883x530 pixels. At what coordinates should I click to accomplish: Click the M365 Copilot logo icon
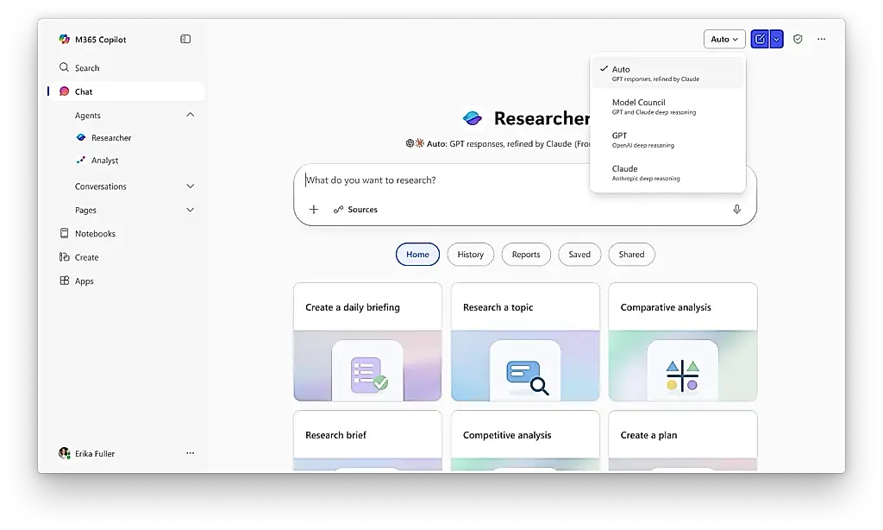tap(64, 40)
